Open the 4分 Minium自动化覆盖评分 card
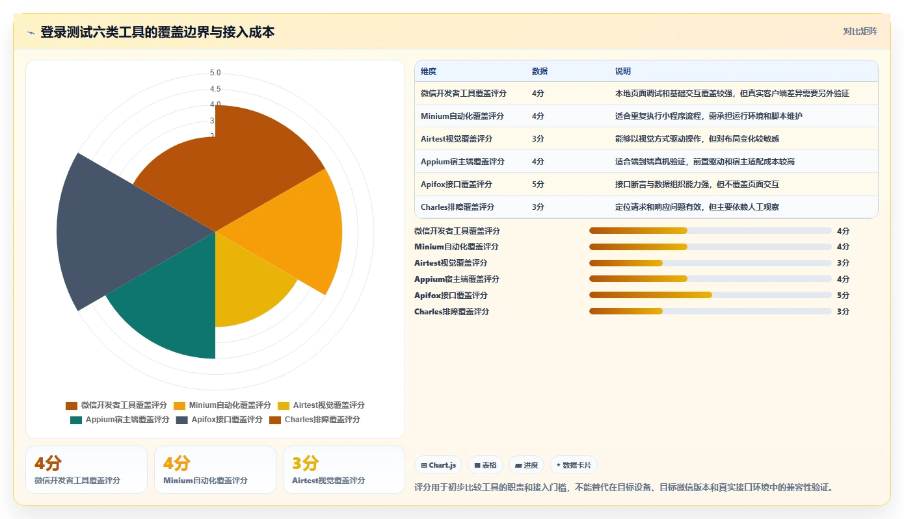 click(x=215, y=470)
